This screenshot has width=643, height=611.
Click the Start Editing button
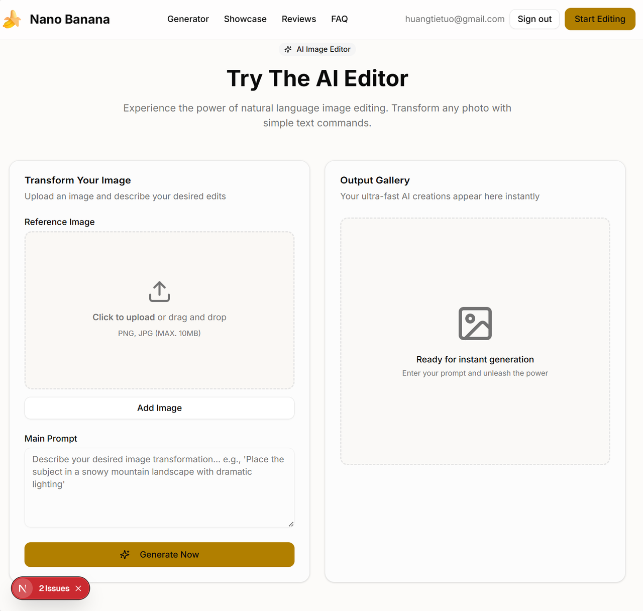coord(599,19)
